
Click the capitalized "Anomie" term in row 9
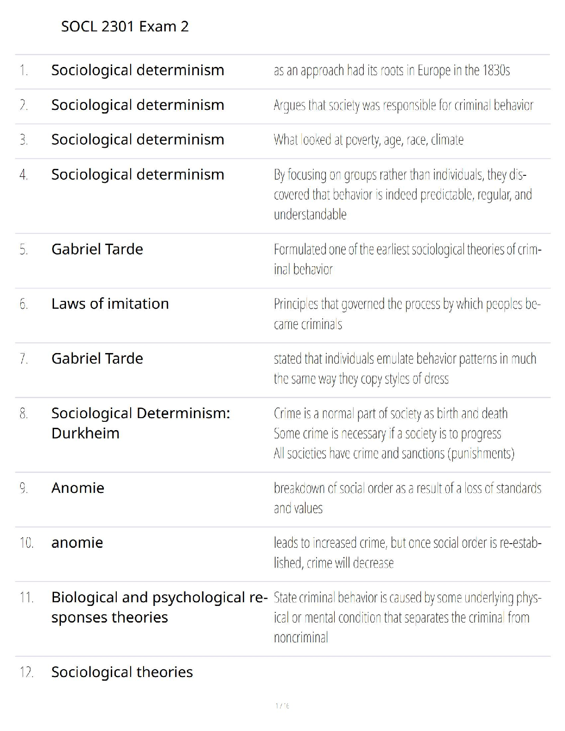(x=78, y=488)
